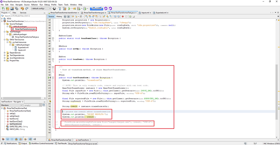Click the Comment lines icon
Viewport: 280px width, 145px height.
point(130,17)
